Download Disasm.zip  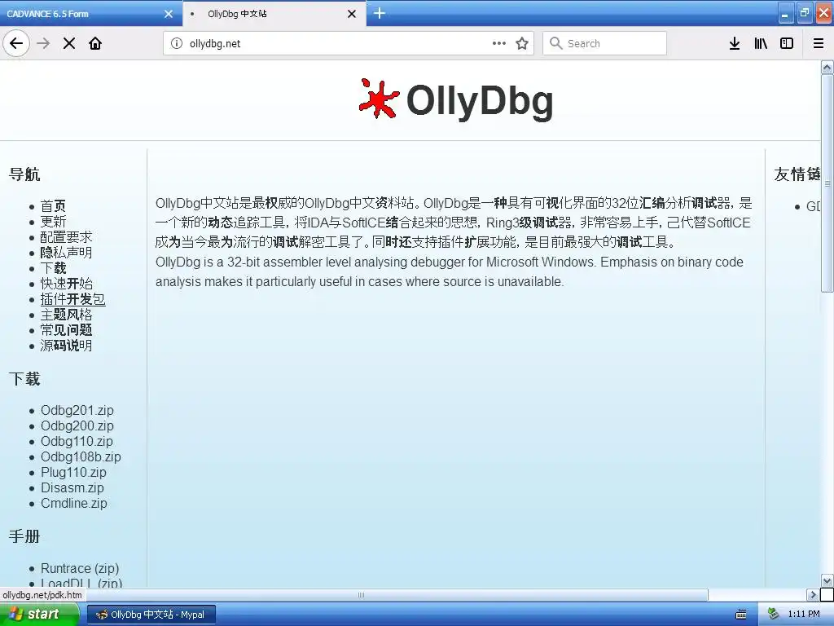pos(72,487)
